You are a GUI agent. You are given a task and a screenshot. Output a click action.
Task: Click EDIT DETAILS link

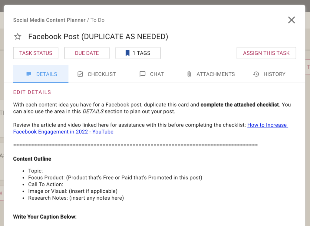pyautogui.click(x=32, y=92)
